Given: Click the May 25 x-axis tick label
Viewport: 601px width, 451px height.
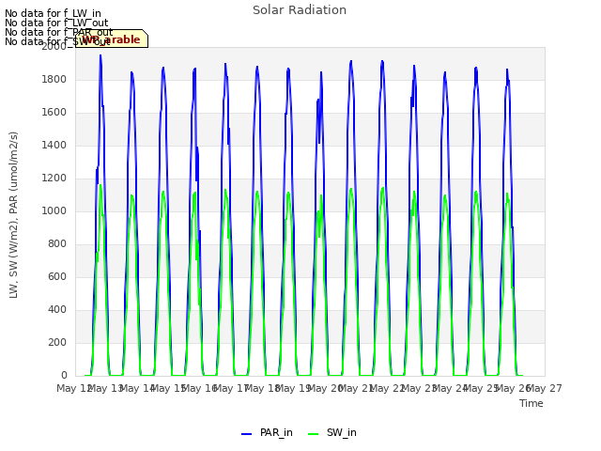Looking at the screenshot, I should click(x=482, y=388).
